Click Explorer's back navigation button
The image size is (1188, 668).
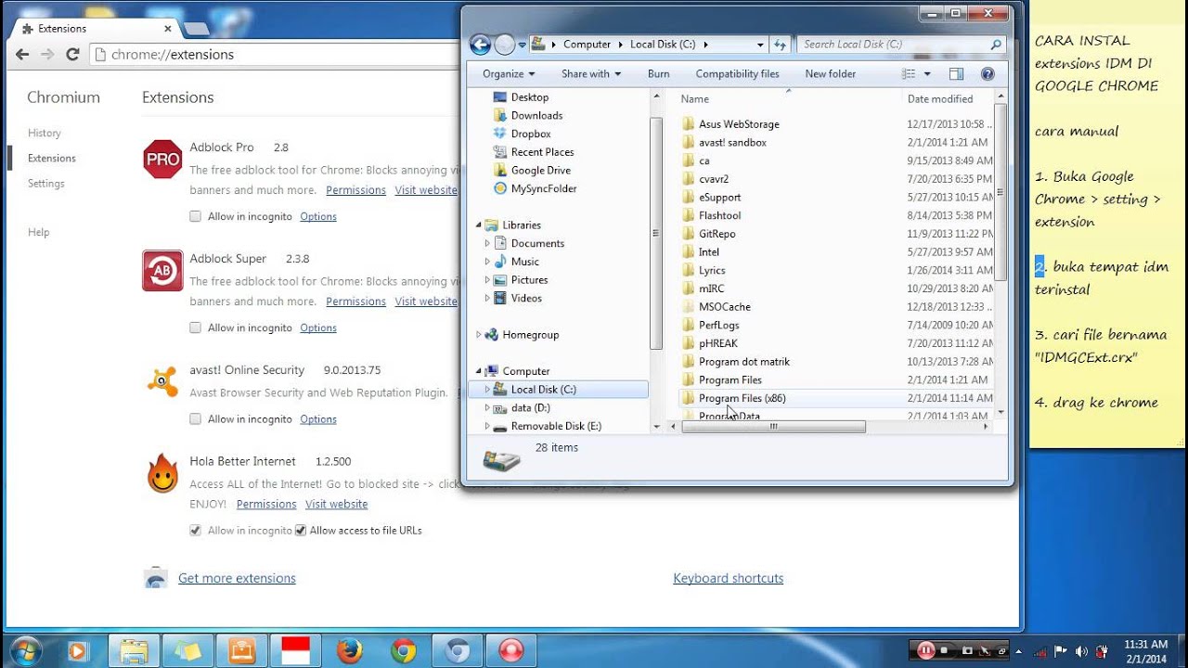point(480,44)
